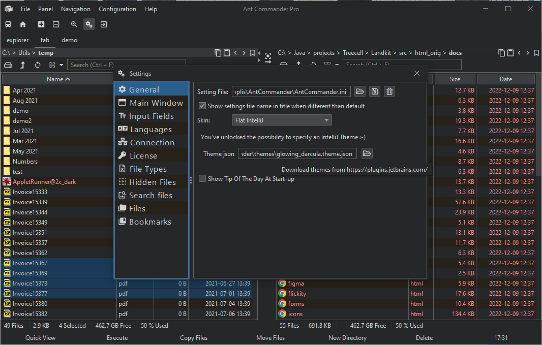Click the left panel view mode icon
This screenshot has width=542, height=345.
pyautogui.click(x=52, y=65)
